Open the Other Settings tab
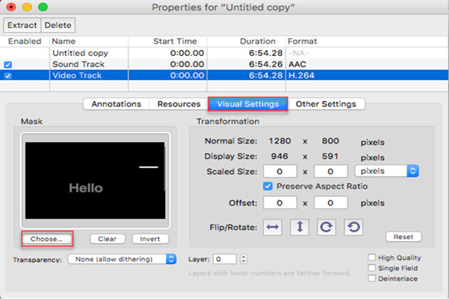Image resolution: width=449 pixels, height=299 pixels. (x=326, y=104)
